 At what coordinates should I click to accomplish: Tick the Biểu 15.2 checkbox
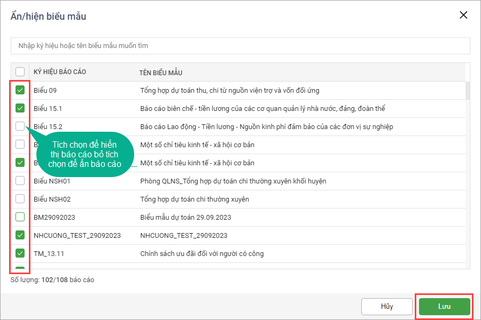(x=20, y=126)
